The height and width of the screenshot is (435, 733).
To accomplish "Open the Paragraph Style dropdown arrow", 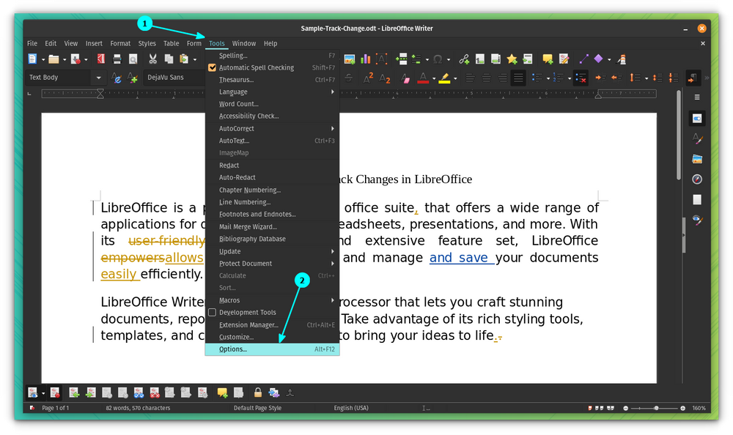I will point(99,78).
